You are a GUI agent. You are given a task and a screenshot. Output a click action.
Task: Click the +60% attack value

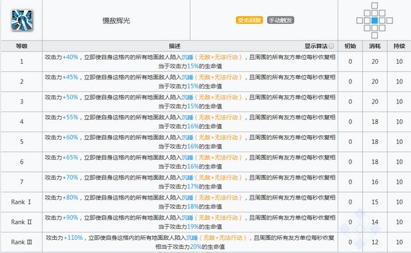point(70,137)
